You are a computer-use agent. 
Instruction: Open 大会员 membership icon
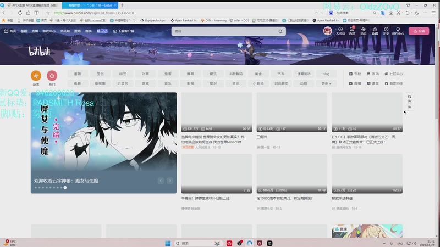(x=340, y=31)
